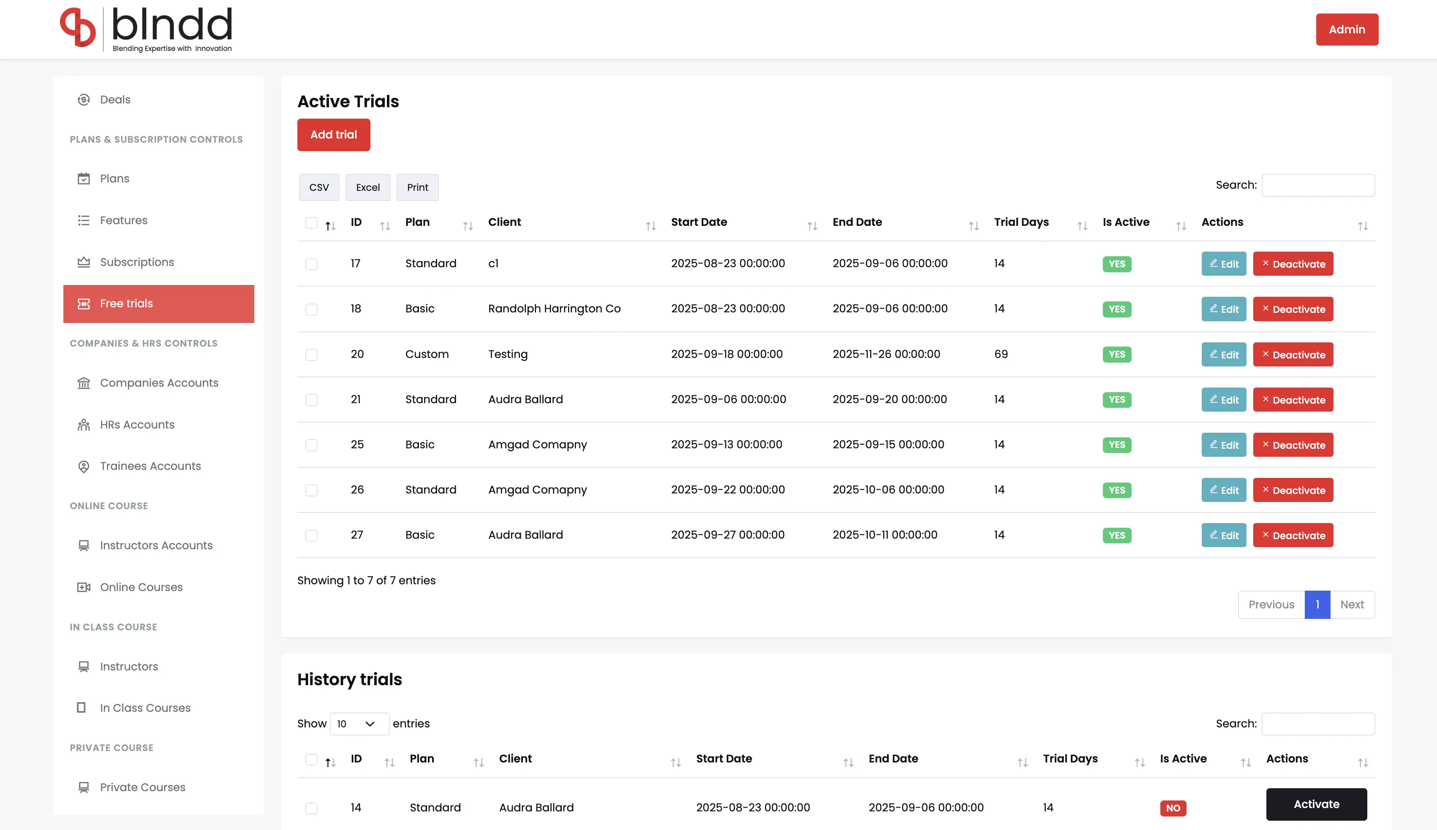Sort Active Trials by Actions column
This screenshot has height=830, width=1437.
tap(1363, 226)
